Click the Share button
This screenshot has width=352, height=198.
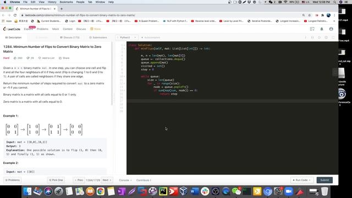(64, 58)
